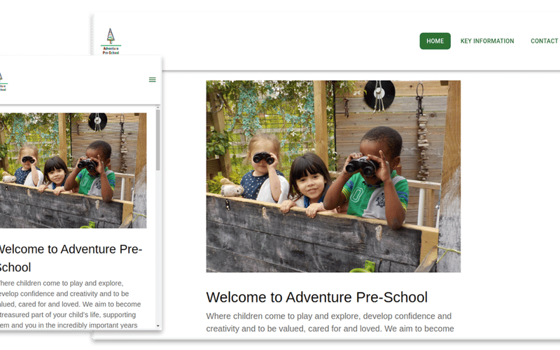Click the 'Adventure Pre-School' text under desktop logo
The image size is (560, 350).
click(x=111, y=50)
